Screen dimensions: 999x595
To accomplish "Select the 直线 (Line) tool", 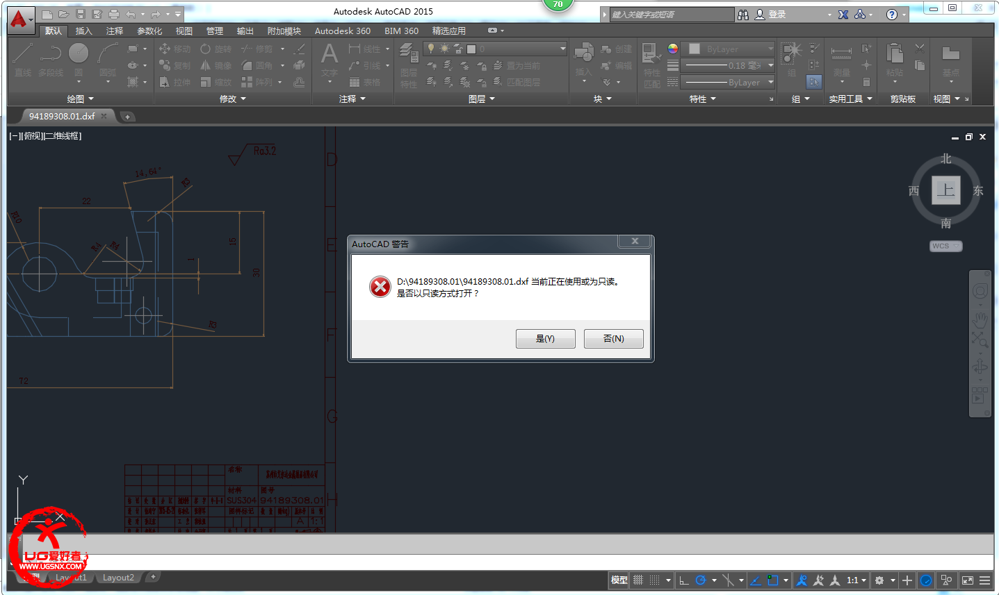I will [x=23, y=60].
